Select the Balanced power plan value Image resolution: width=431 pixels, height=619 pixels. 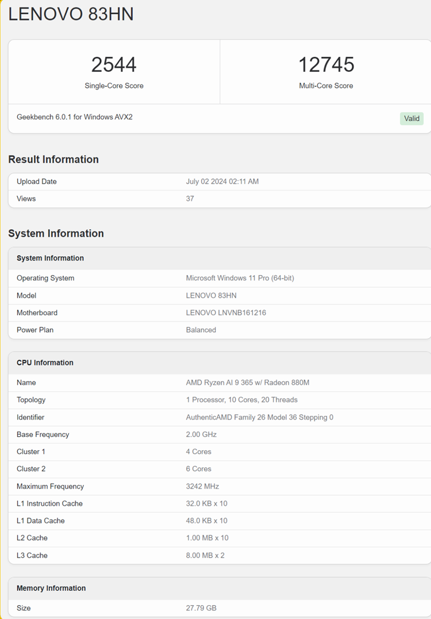[x=201, y=330]
